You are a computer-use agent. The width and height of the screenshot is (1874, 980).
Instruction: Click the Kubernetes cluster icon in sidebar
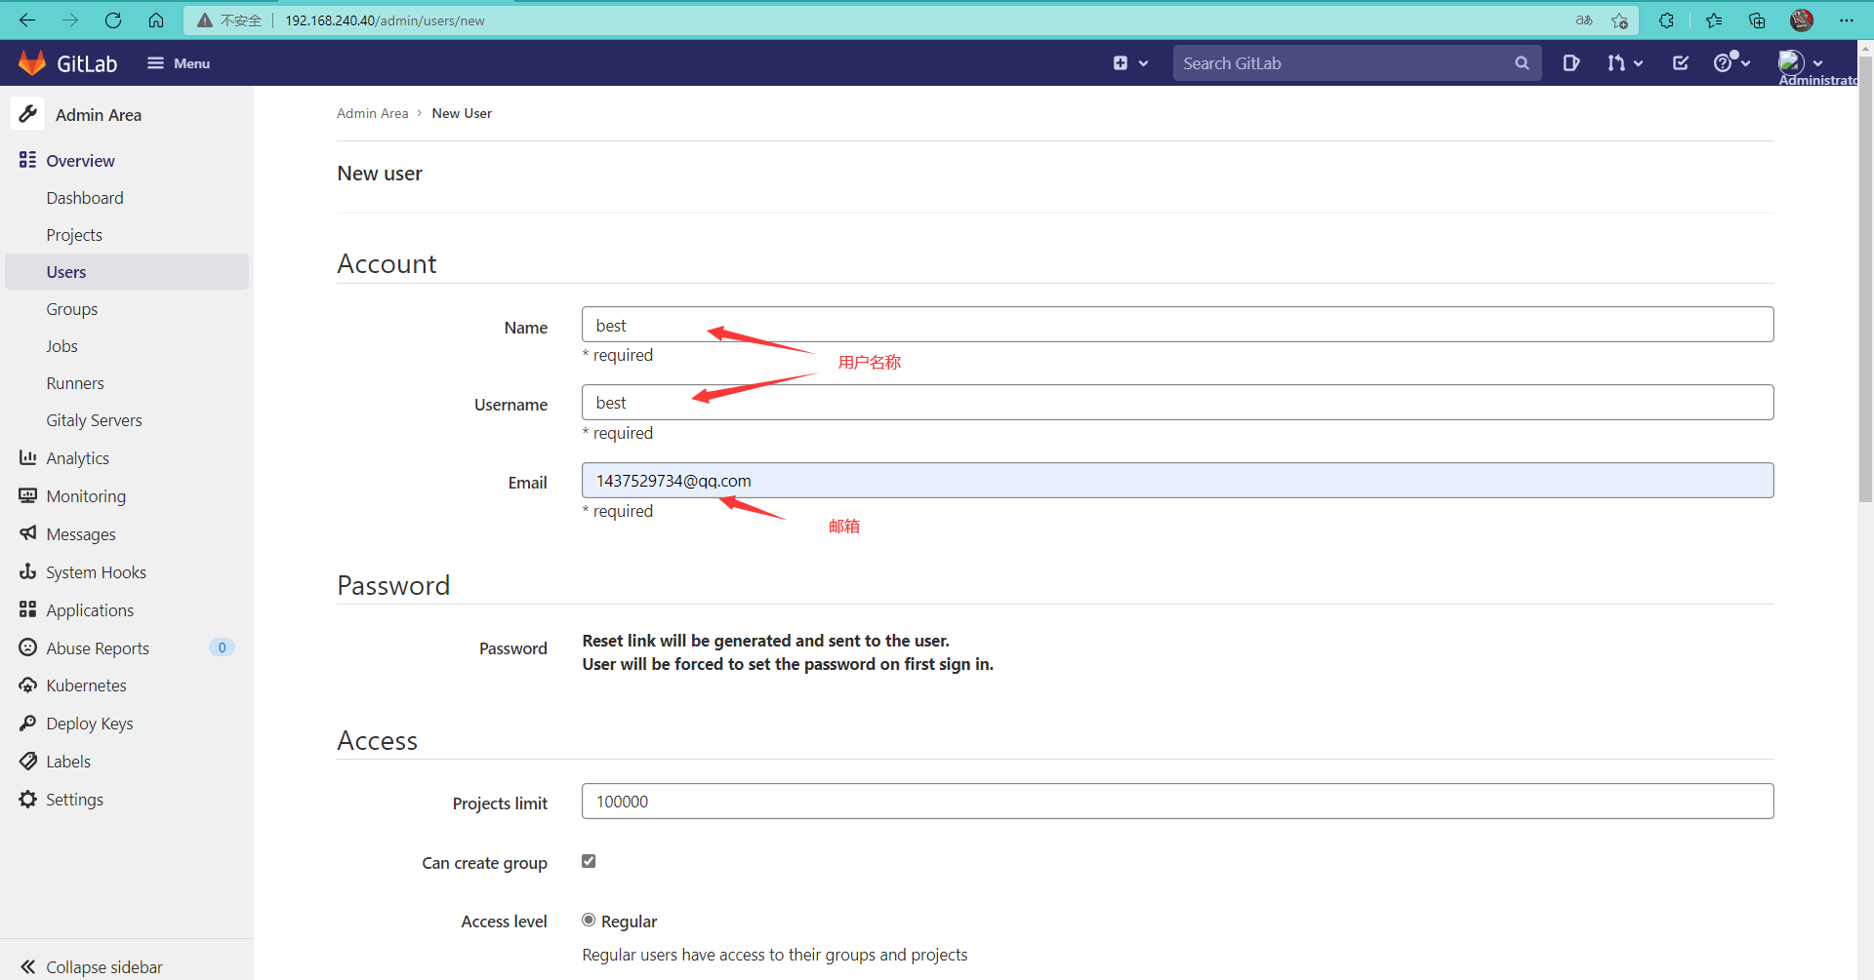point(27,685)
